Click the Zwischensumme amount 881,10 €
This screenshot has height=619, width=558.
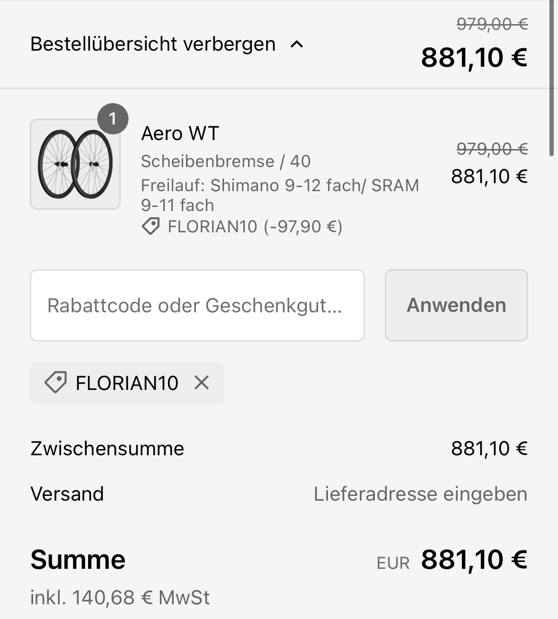coord(489,449)
